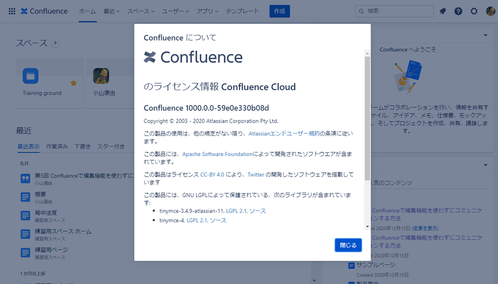Screen dimensions: 498x284
Task: Switch to the 作業済み tab
Action: click(57, 146)
